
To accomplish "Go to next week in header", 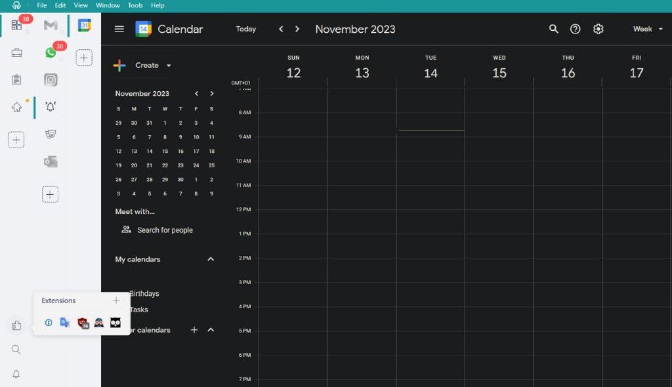I will point(297,29).
